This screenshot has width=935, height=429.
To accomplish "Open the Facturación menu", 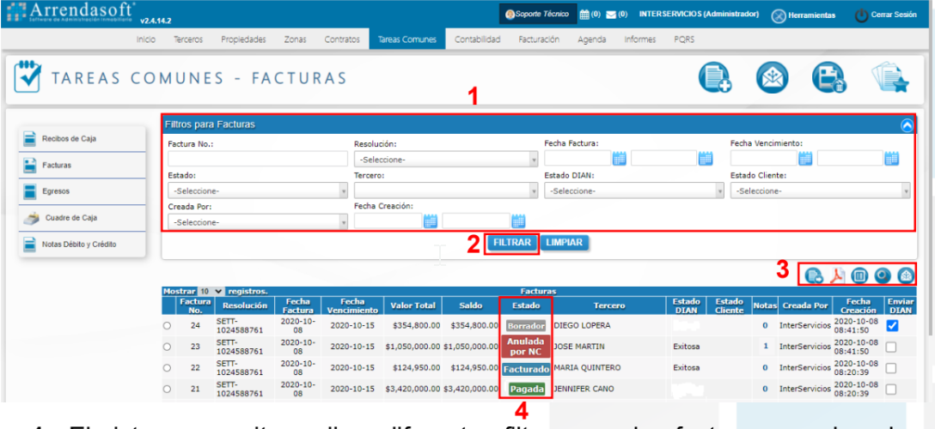I will pyautogui.click(x=539, y=39).
